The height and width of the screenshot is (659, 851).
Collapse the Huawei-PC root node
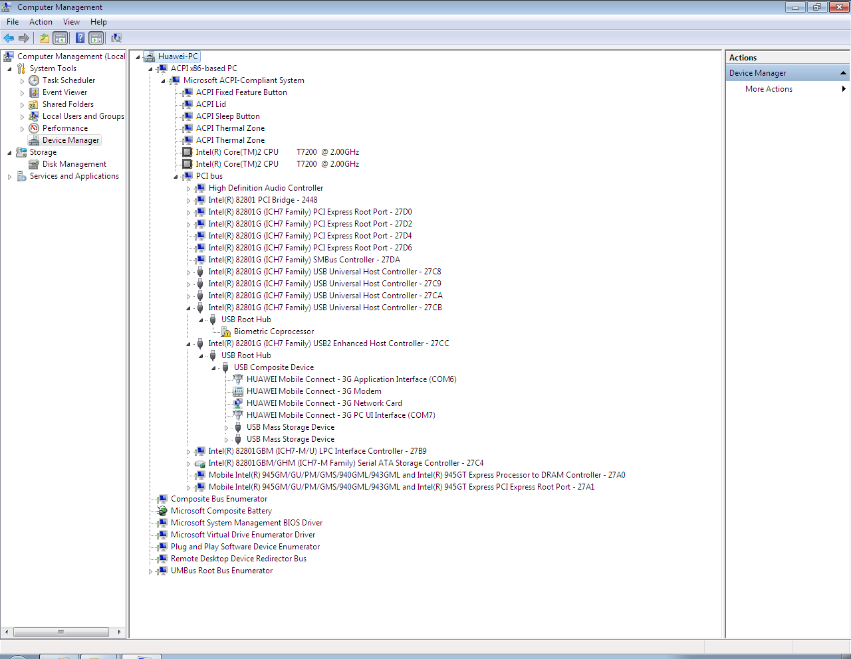[138, 57]
